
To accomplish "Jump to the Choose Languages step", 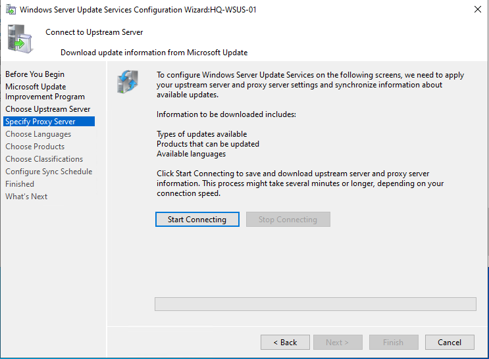I will [x=38, y=134].
